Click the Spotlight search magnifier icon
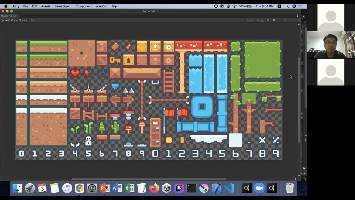 (x=287, y=6)
